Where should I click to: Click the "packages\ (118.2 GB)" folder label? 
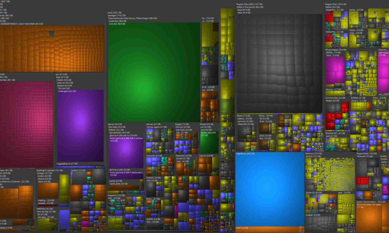[x=117, y=16]
